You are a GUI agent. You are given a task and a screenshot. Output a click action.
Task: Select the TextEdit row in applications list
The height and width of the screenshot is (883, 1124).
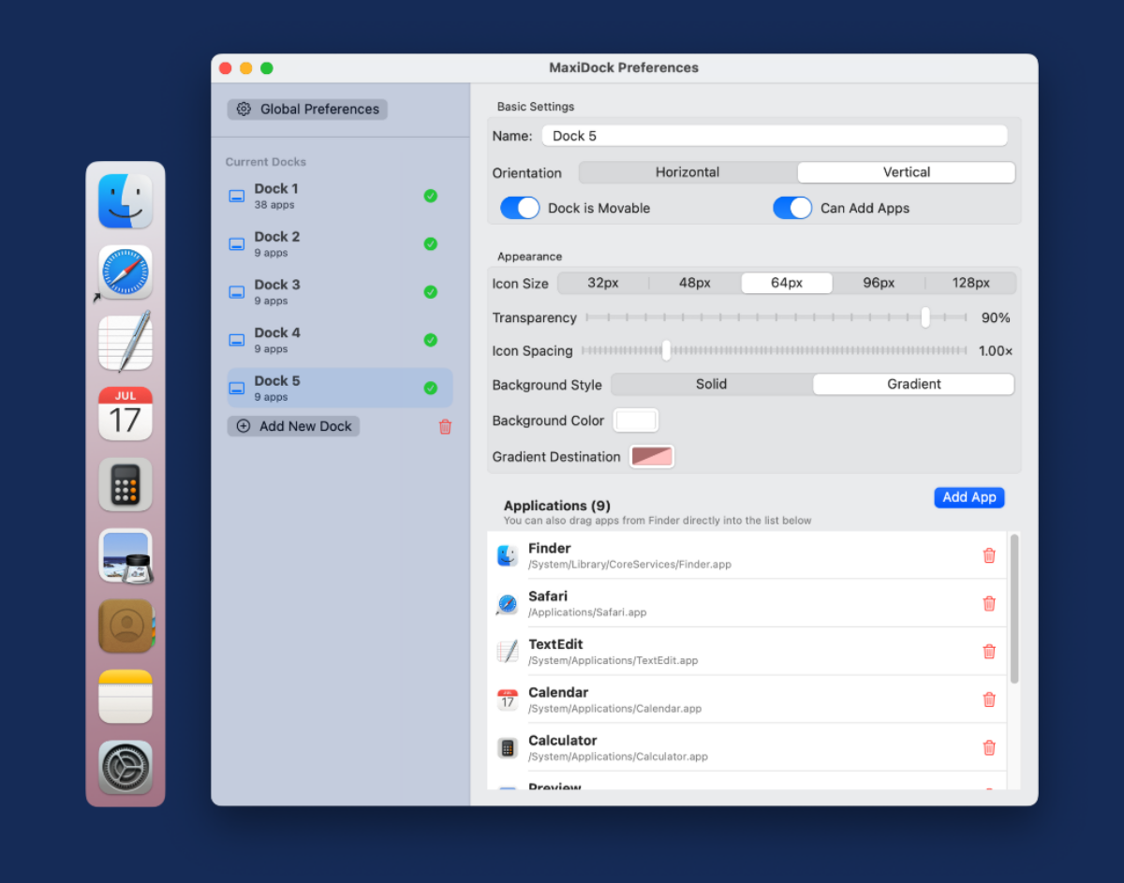[x=747, y=652]
